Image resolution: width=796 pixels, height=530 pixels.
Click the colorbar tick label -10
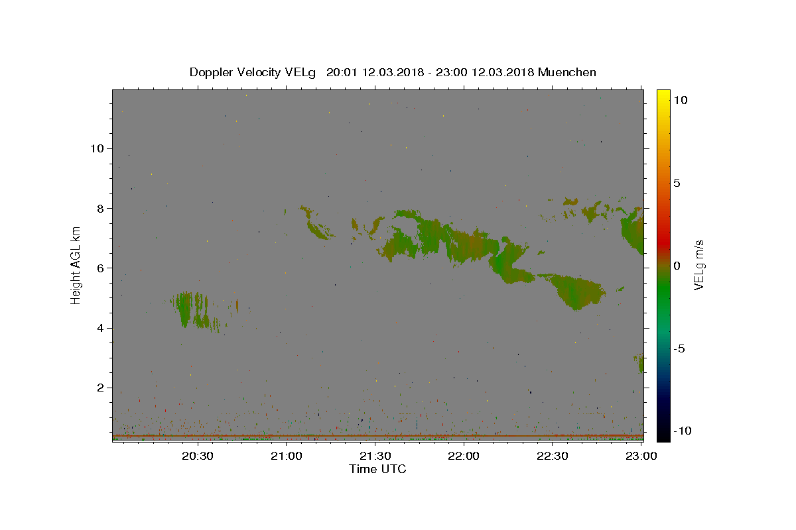pos(682,431)
